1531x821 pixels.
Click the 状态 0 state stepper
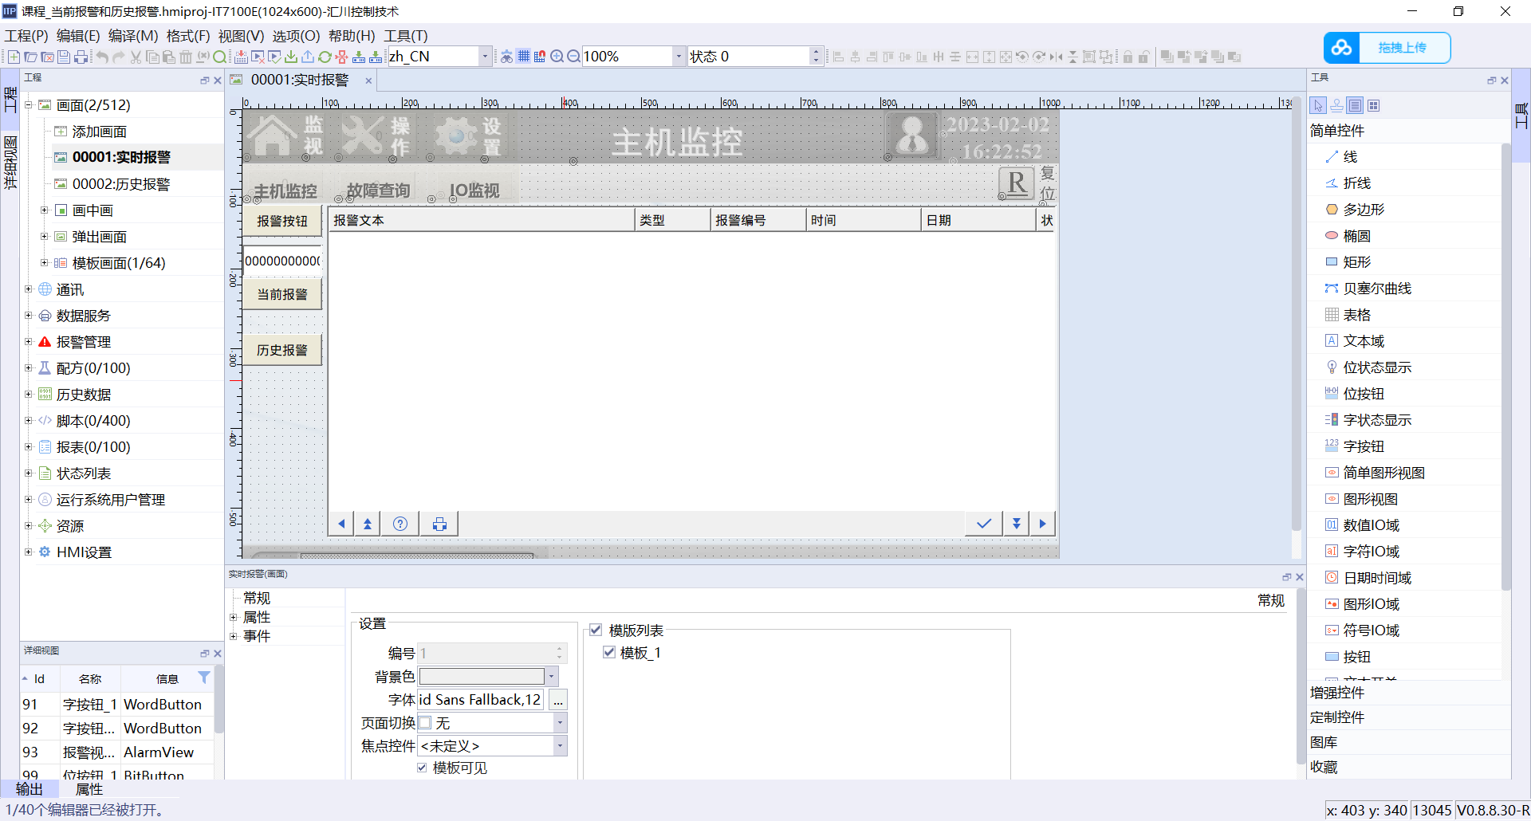pos(754,57)
